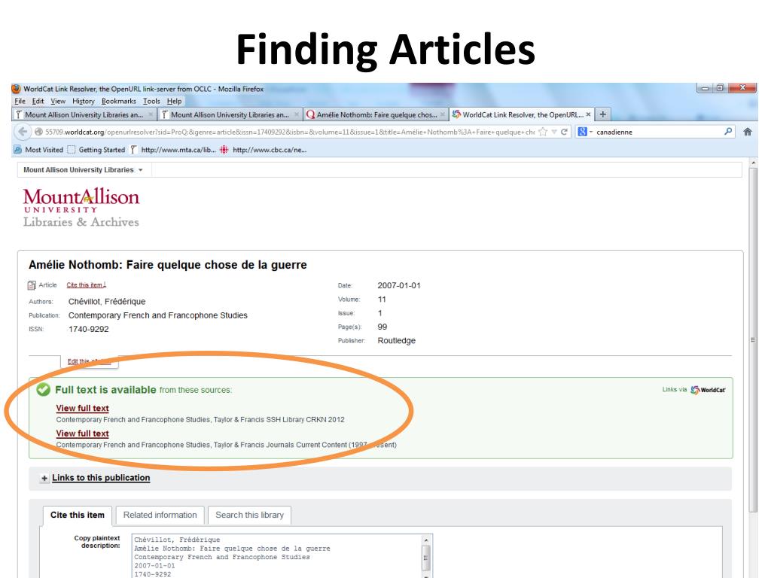Click the Mount Allison University logo
The image size is (771, 578).
81,208
